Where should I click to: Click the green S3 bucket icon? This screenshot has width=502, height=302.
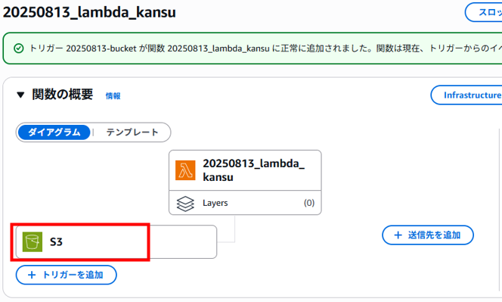pyautogui.click(x=33, y=241)
